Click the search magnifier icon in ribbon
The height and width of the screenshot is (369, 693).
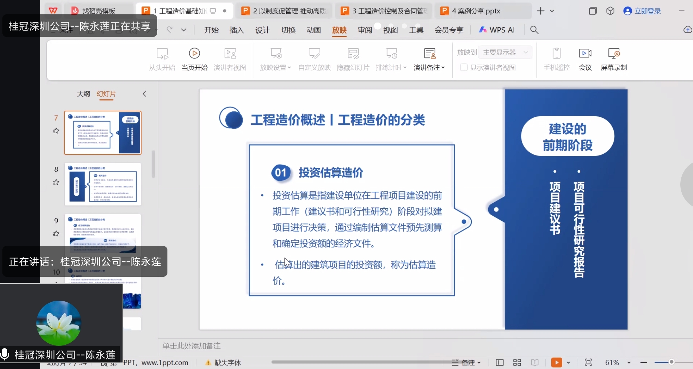pyautogui.click(x=534, y=30)
